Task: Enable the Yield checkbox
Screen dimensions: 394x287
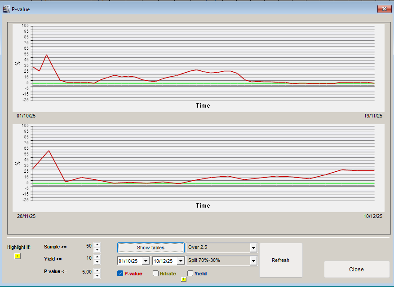Action: [x=190, y=274]
